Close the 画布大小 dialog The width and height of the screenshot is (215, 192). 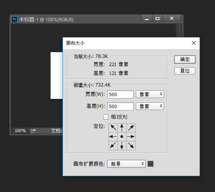point(194,43)
